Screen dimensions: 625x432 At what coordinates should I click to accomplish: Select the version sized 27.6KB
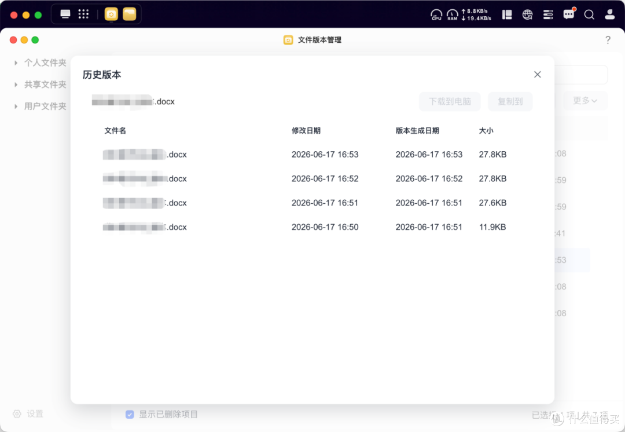point(312,203)
